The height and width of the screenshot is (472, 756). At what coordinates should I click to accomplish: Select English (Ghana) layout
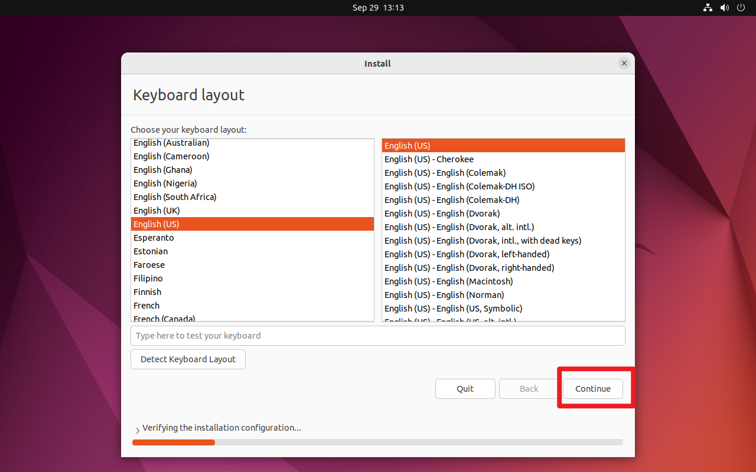pyautogui.click(x=252, y=170)
